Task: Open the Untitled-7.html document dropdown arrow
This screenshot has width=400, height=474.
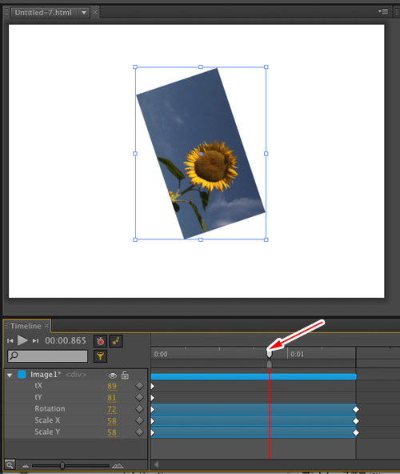Action: click(x=84, y=12)
